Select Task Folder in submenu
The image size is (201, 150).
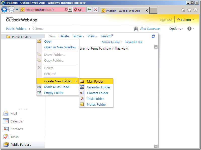[96, 99]
